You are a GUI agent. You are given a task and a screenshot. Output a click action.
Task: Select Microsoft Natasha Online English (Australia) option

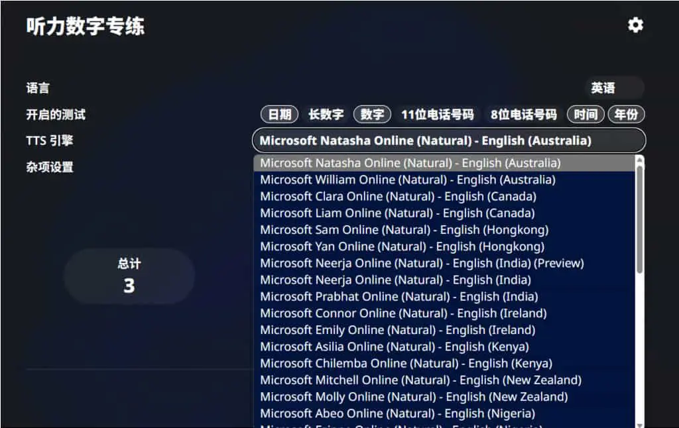(445, 163)
